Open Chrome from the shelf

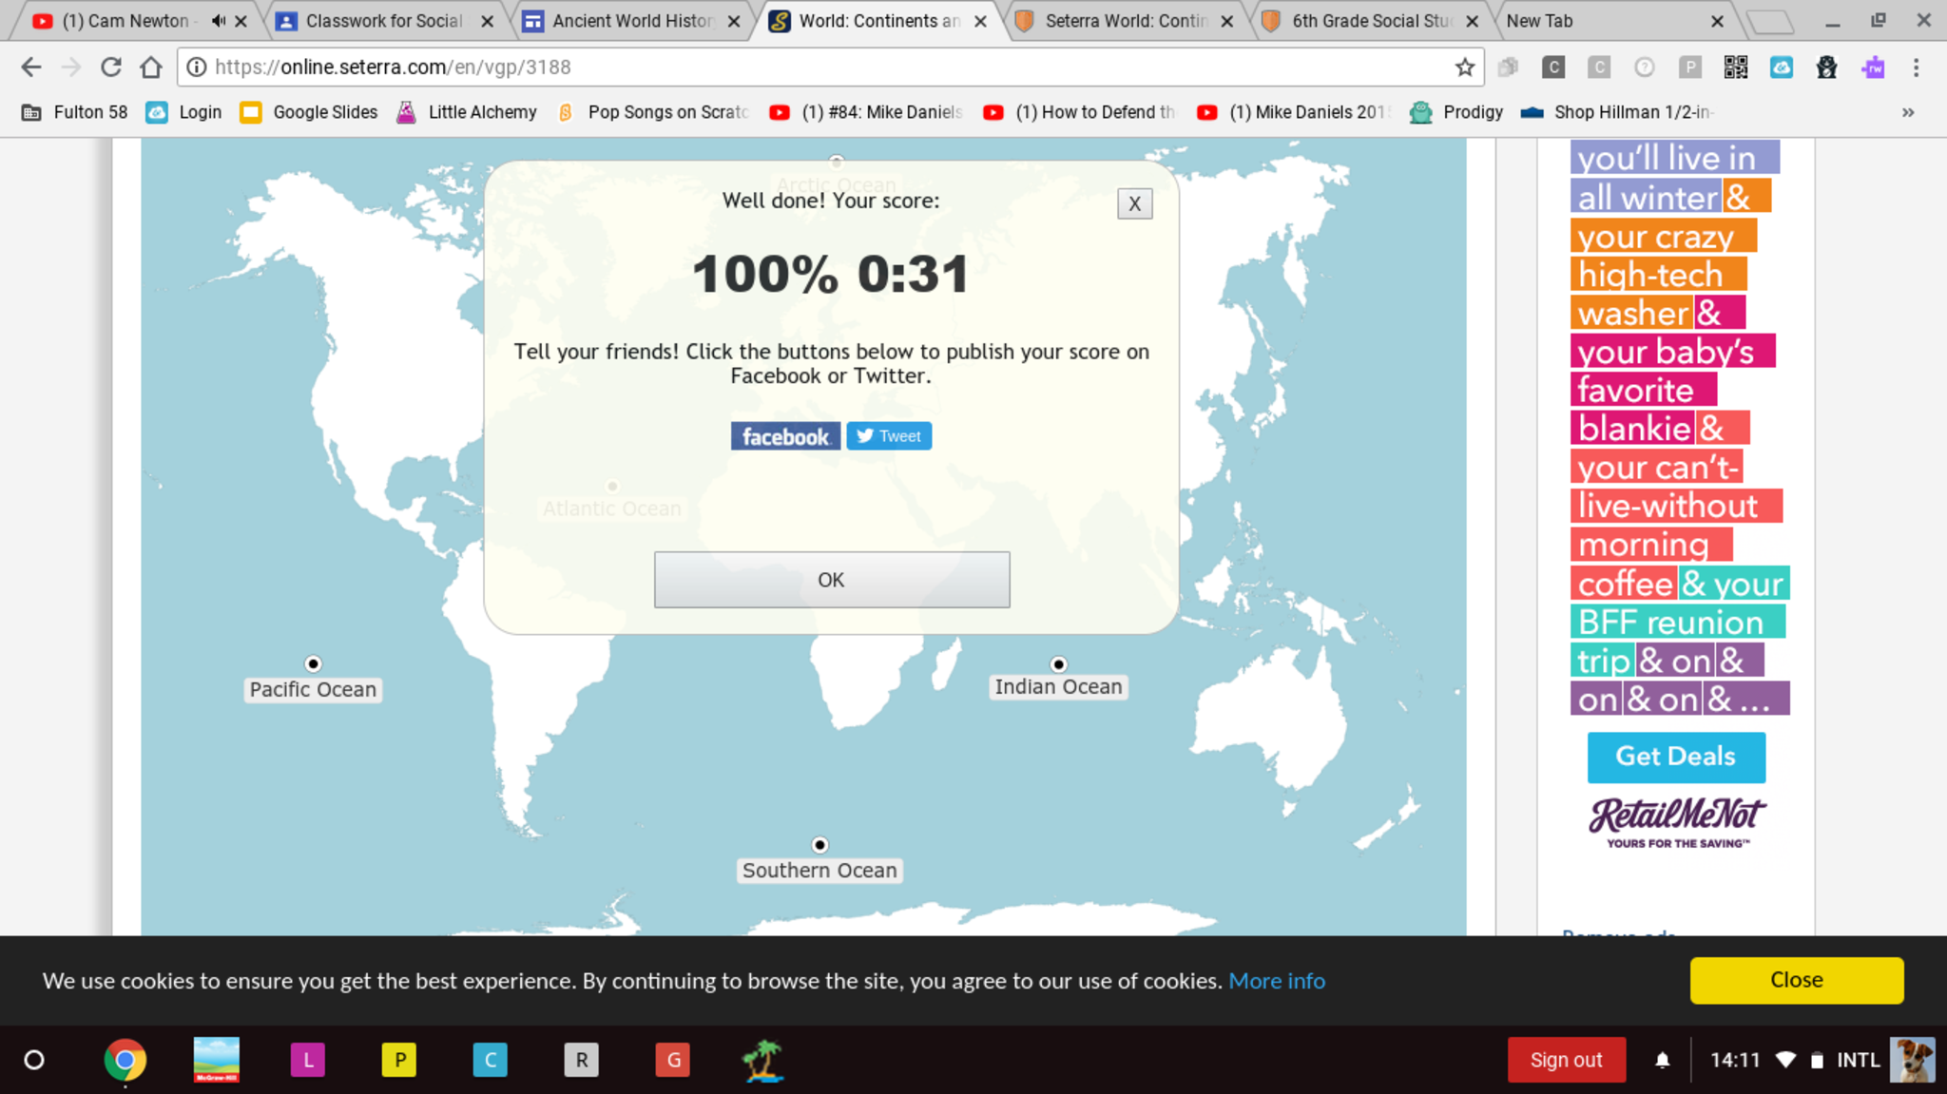pyautogui.click(x=125, y=1060)
